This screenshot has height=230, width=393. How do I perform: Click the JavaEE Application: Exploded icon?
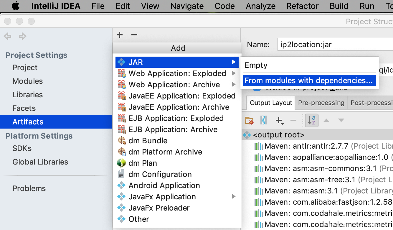point(122,96)
